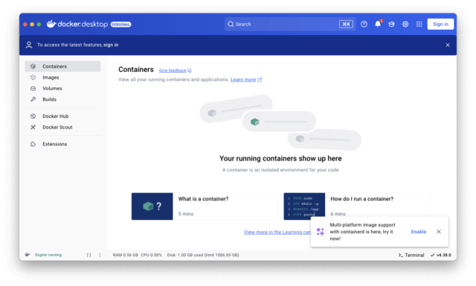Click Your running containers show up here
Image resolution: width=476 pixels, height=286 pixels.
coord(280,159)
